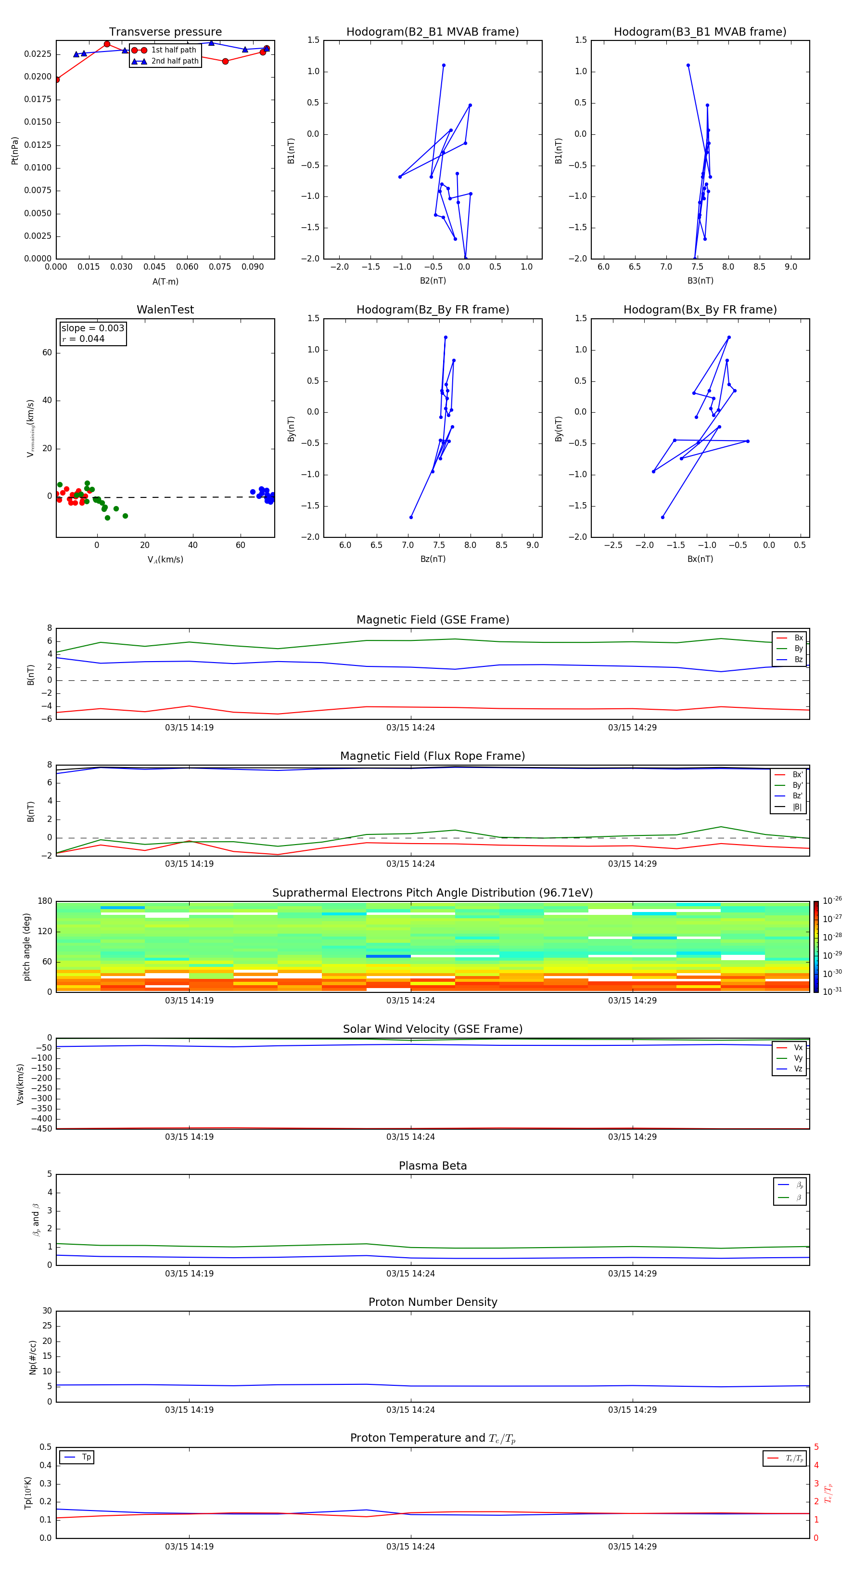This screenshot has height=1589, width=866.
Task: Click the 'Magnetic Field (Flux Rope Frame)' title
Action: coord(433,756)
